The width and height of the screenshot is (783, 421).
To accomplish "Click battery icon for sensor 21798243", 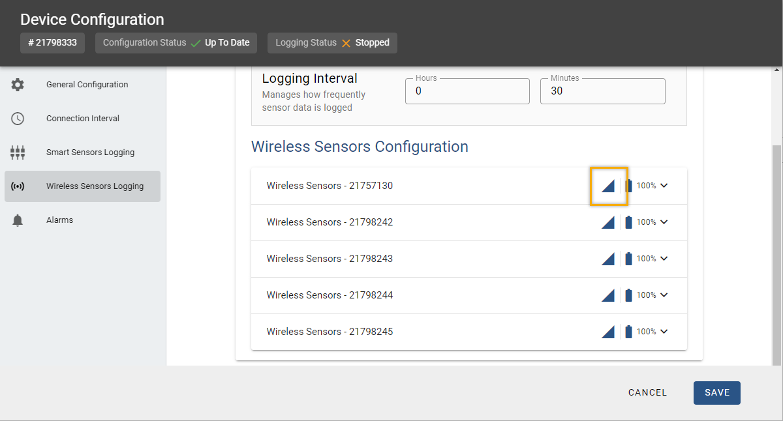I will [629, 259].
